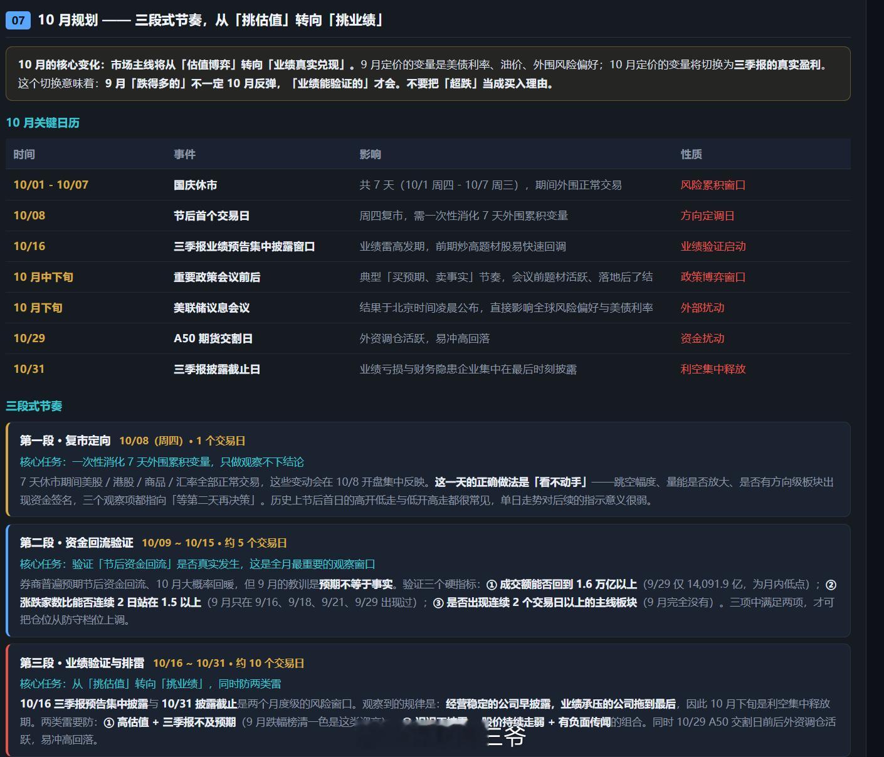Viewport: 884px width, 757px height.
Task: Click the "国庆休市" event cell
Action: (196, 185)
